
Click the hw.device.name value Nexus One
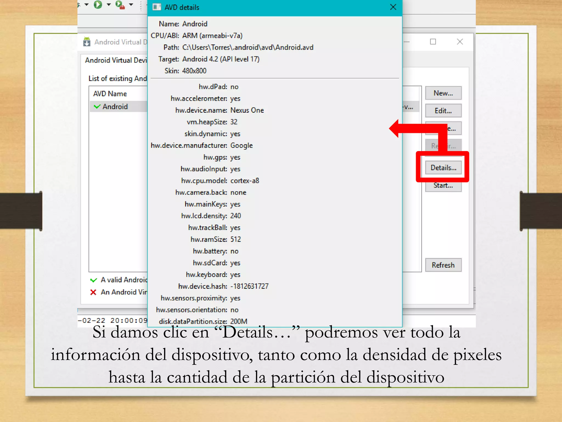[247, 110]
